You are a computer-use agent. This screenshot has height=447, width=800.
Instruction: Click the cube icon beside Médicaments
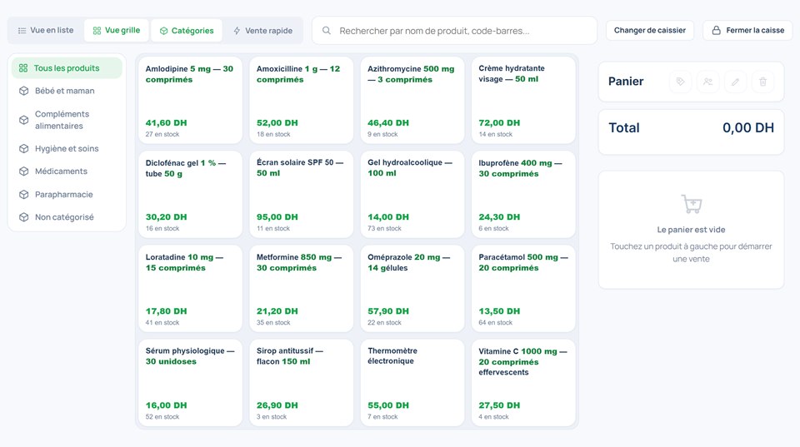23,171
